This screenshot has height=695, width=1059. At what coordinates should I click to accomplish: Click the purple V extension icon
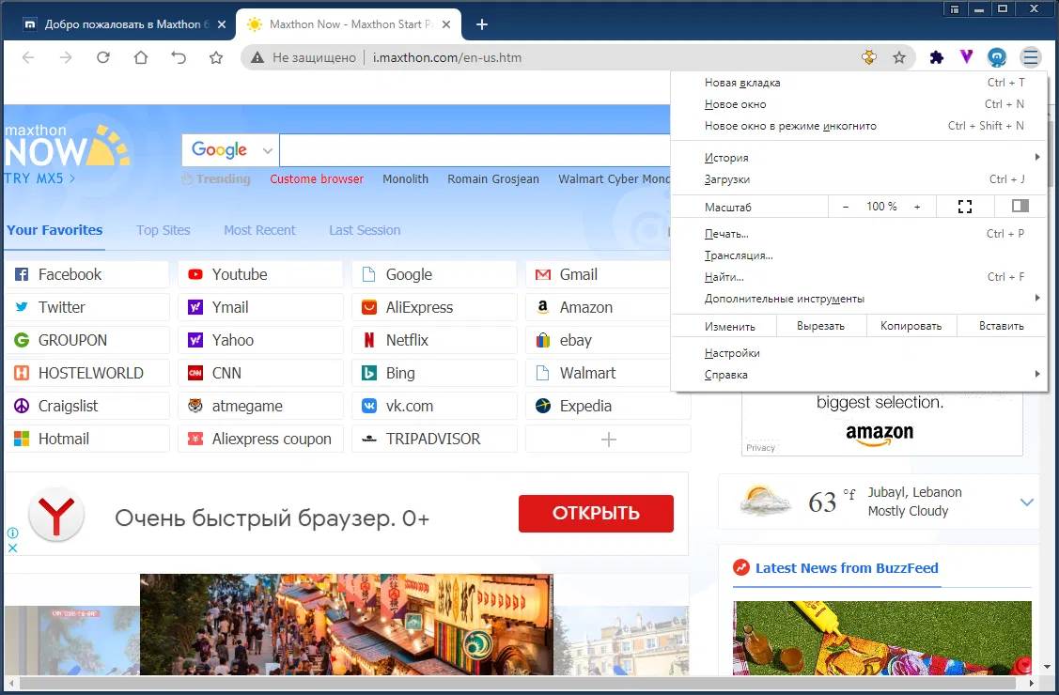coord(967,57)
